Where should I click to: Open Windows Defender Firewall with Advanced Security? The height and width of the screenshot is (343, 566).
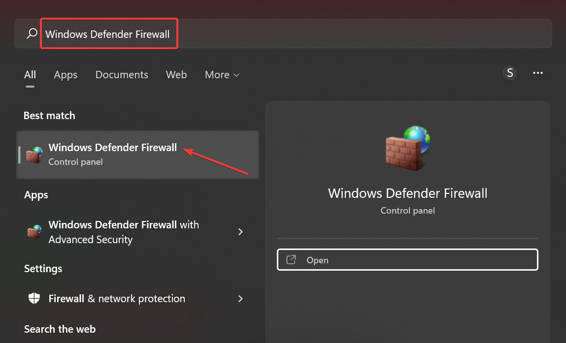tap(138, 232)
